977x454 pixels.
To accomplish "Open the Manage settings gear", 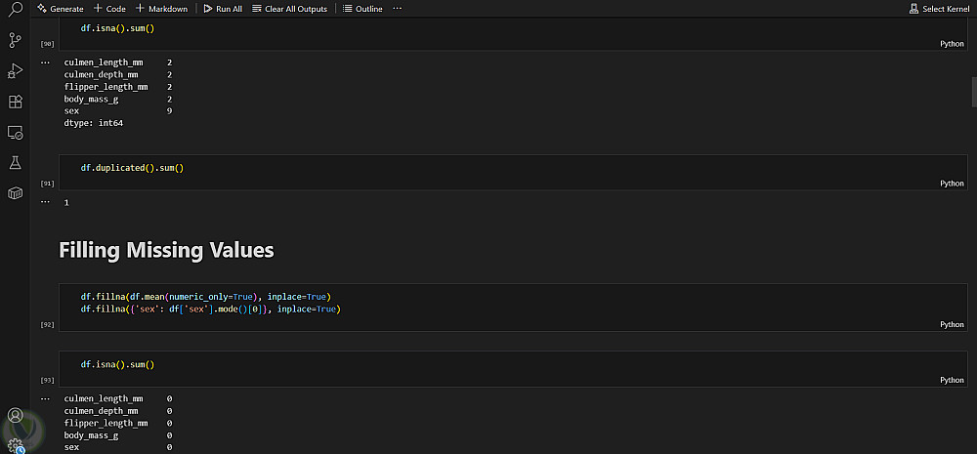I will click(x=15, y=444).
